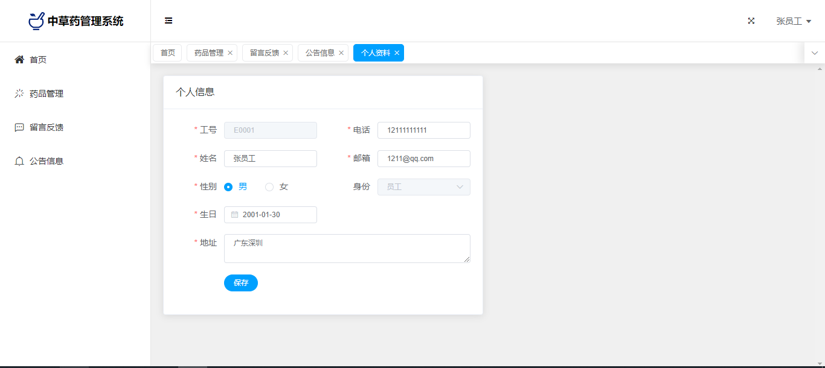Click the 药品管理 sidebar icon
The width and height of the screenshot is (825, 368).
(19, 94)
